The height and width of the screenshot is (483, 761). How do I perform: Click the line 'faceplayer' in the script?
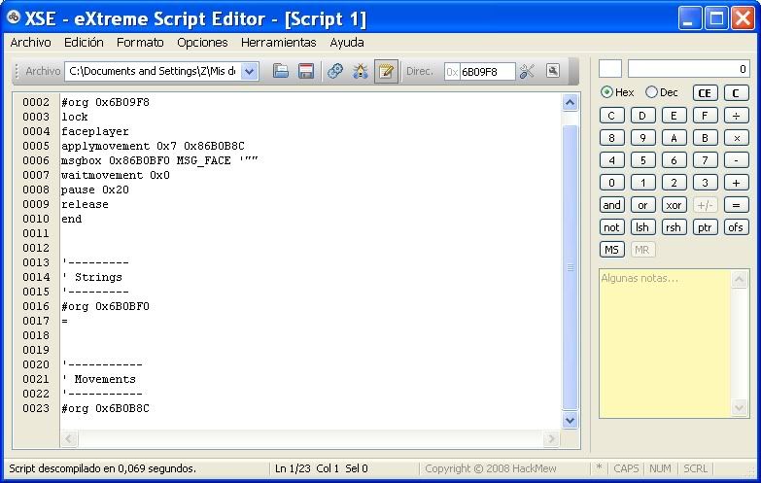point(95,131)
